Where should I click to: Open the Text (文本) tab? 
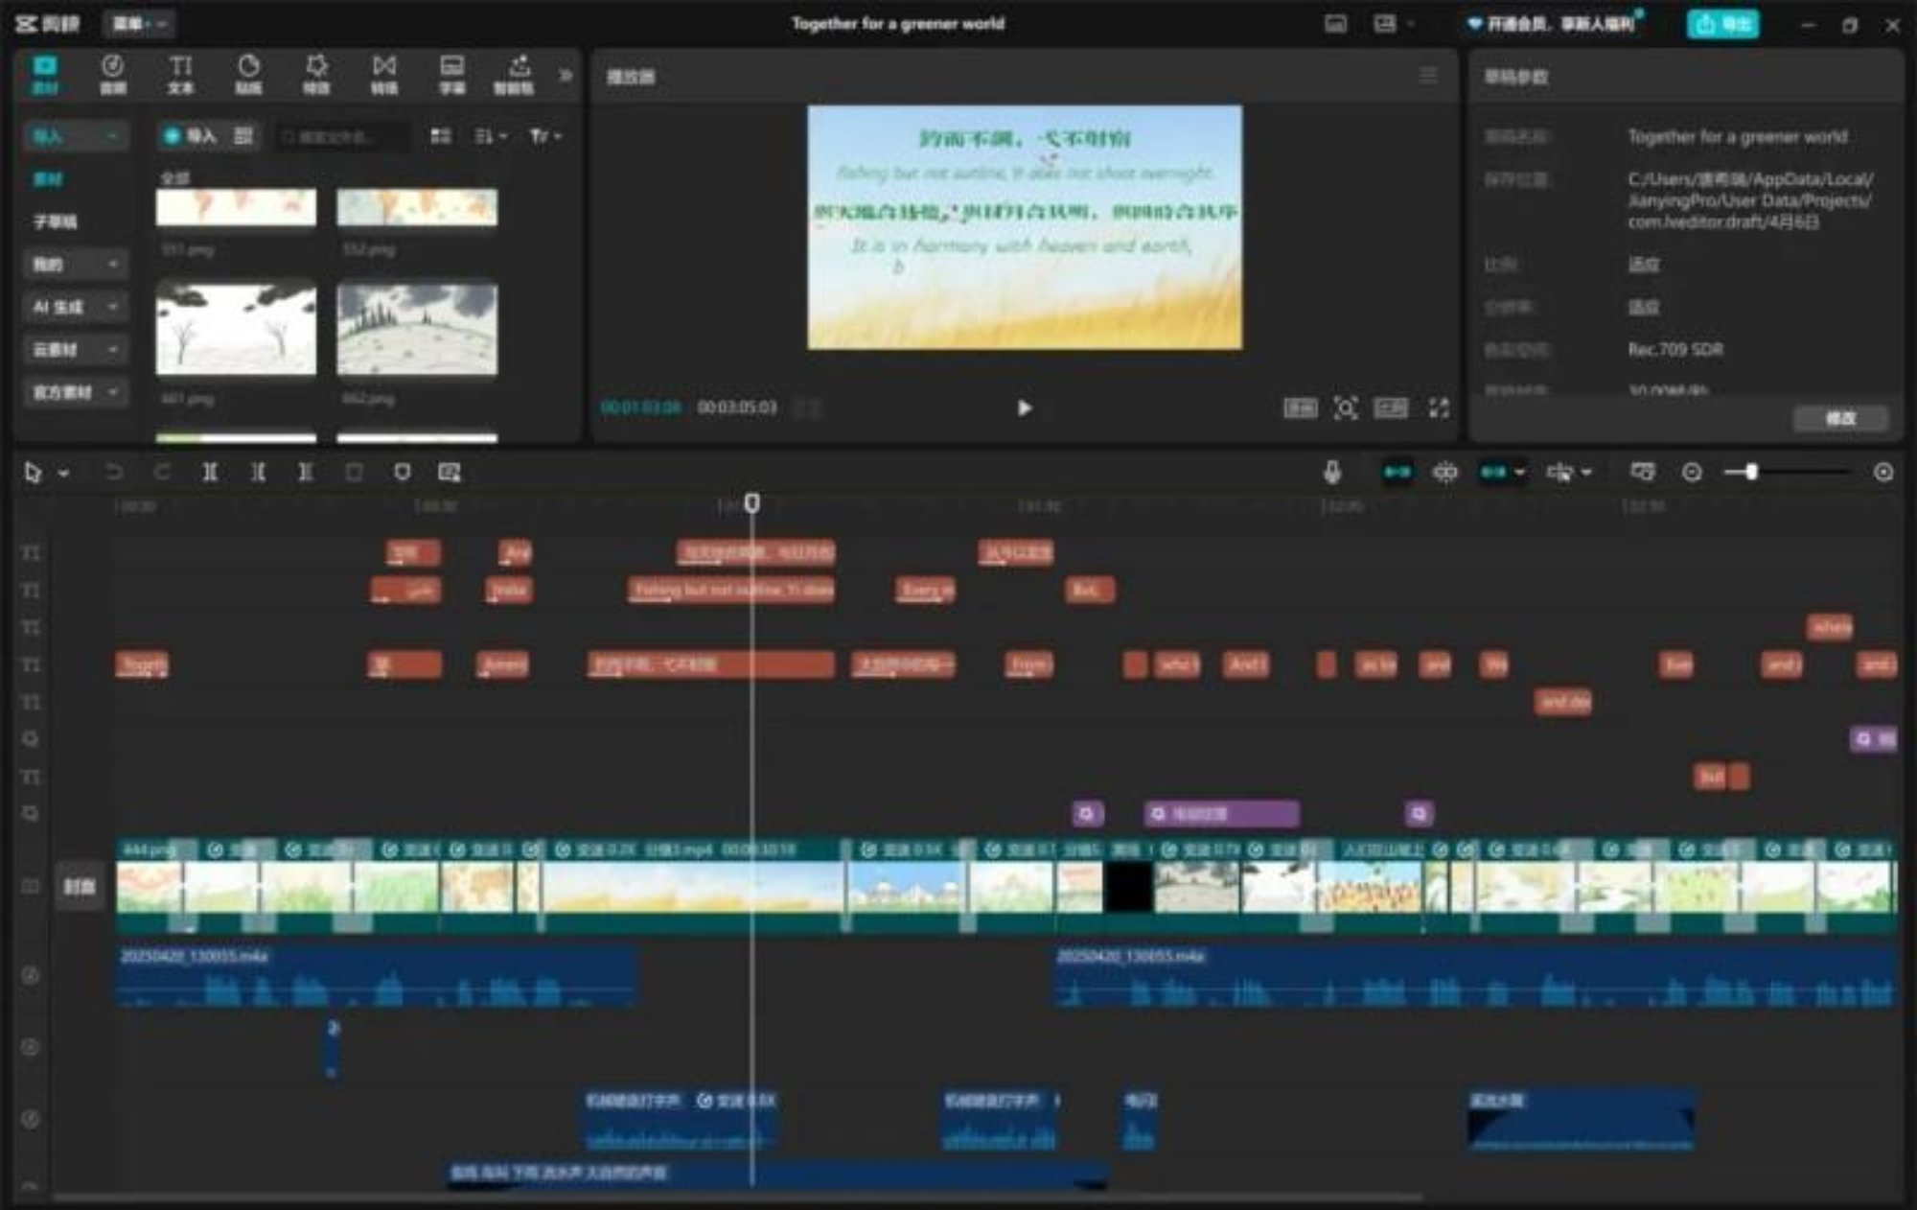(x=180, y=74)
